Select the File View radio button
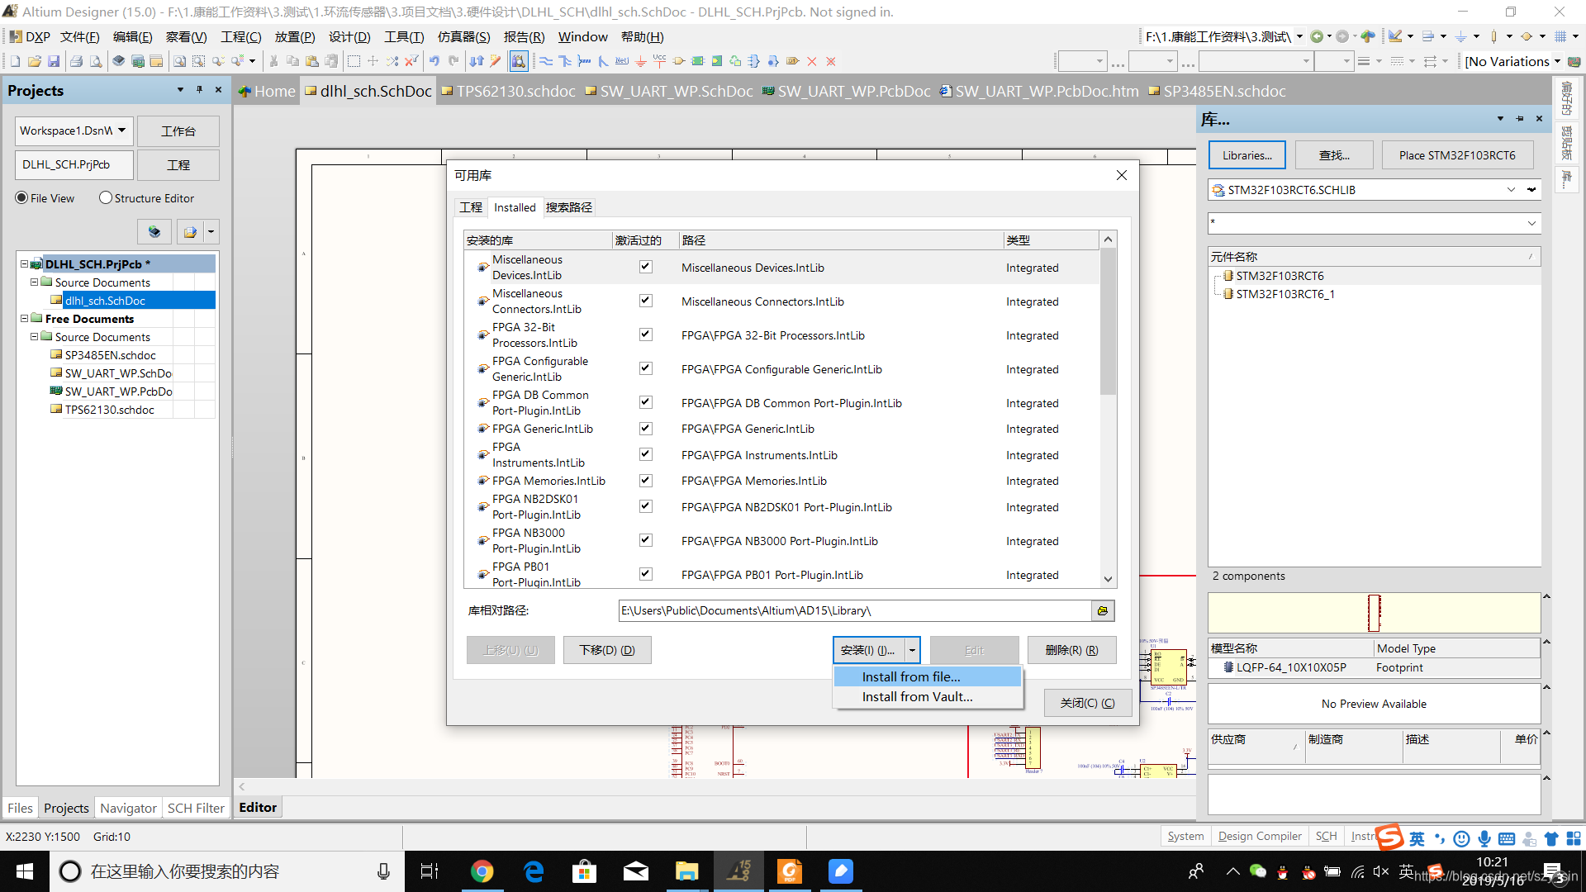Viewport: 1586px width, 892px height. click(21, 198)
